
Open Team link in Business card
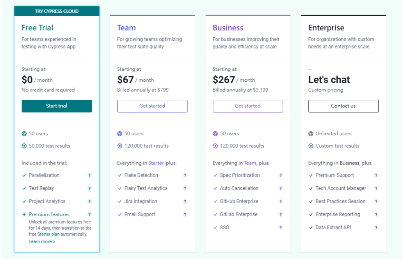click(250, 163)
